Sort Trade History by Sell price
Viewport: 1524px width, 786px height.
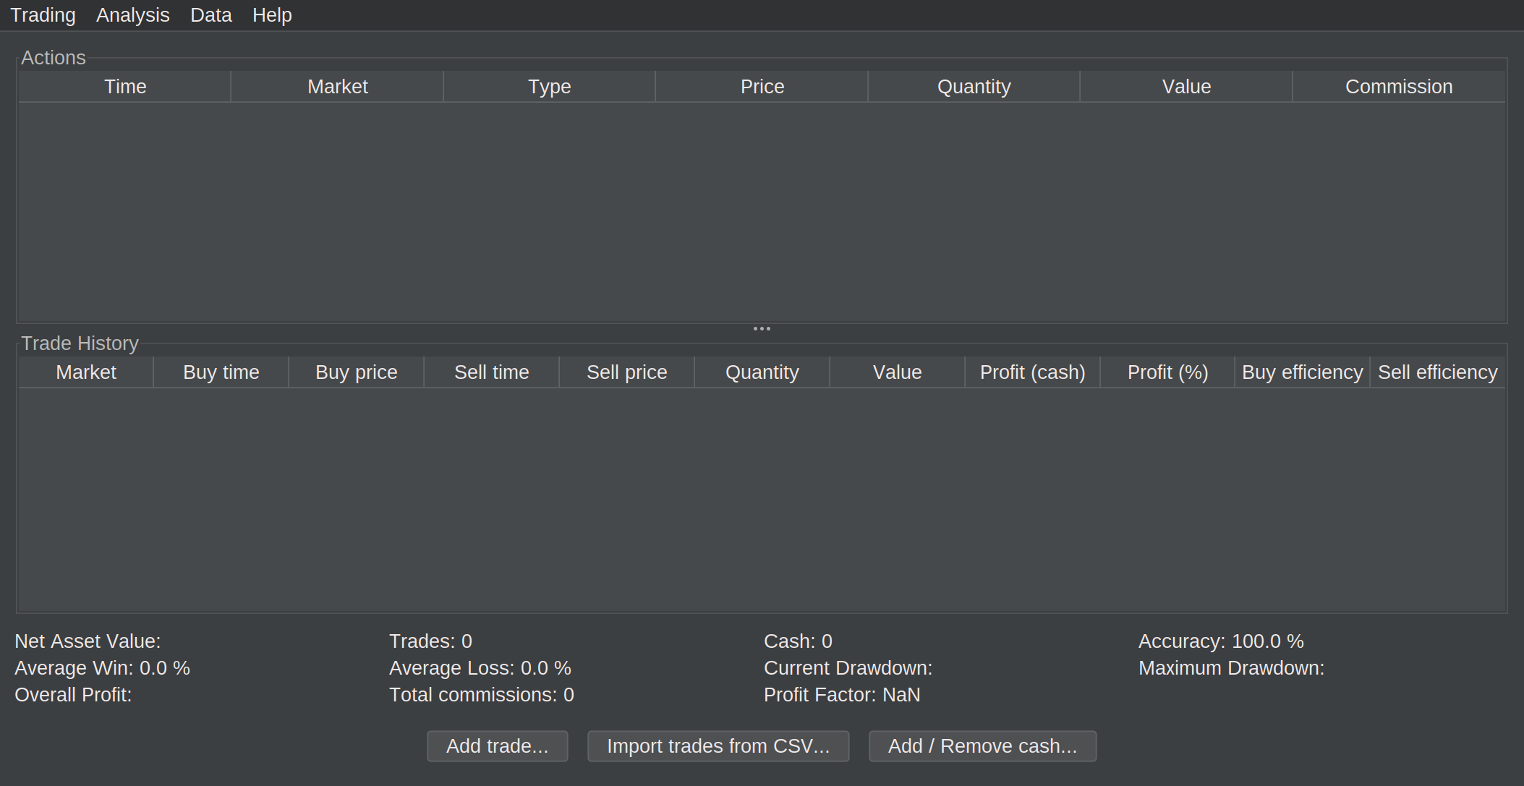coord(627,372)
